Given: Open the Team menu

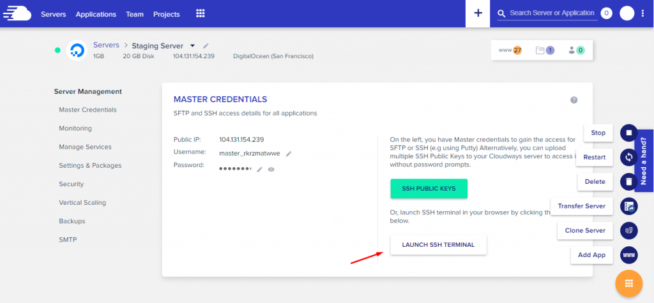Looking at the screenshot, I should [x=135, y=14].
